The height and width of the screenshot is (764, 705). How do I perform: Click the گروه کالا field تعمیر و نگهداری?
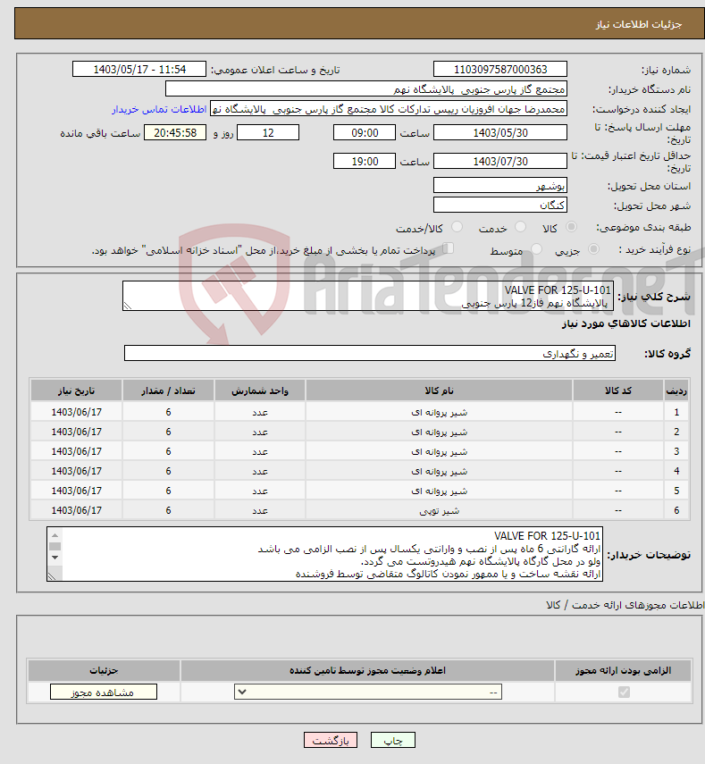pyautogui.click(x=370, y=353)
